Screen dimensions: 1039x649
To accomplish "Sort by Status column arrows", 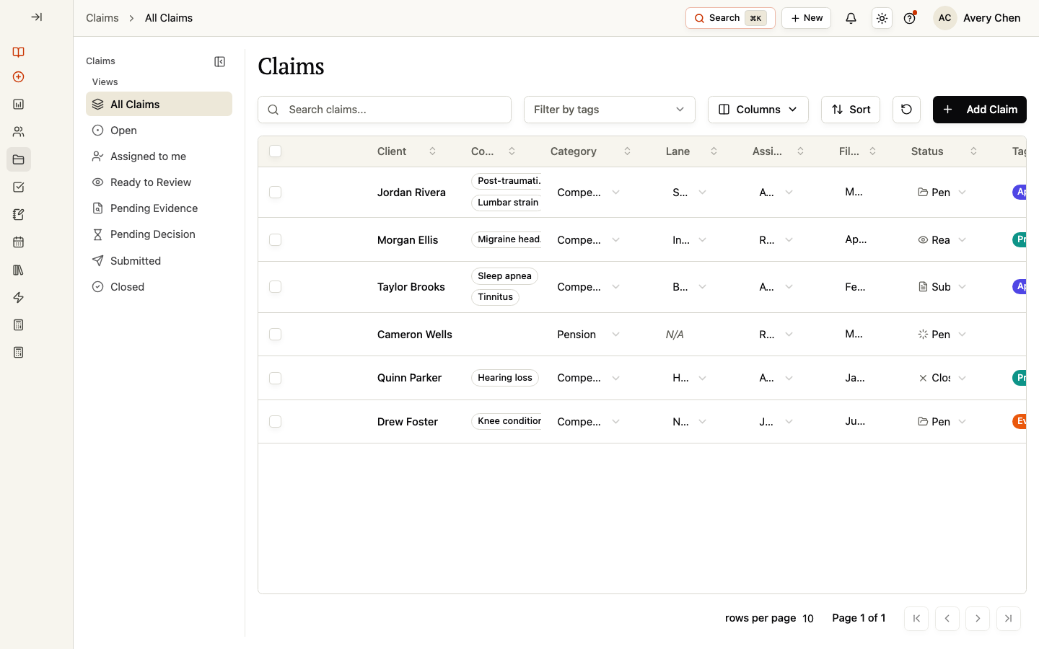I will tap(973, 151).
